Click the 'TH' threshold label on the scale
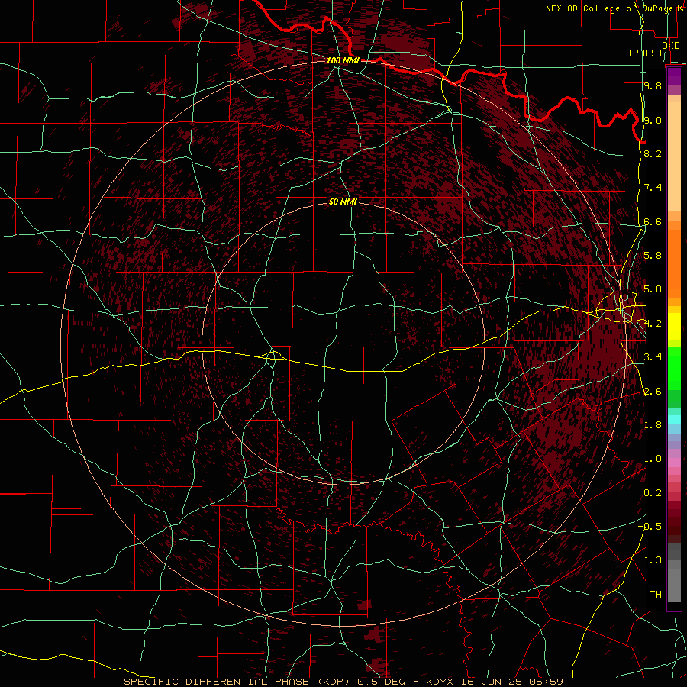The height and width of the screenshot is (687, 687). [x=656, y=595]
